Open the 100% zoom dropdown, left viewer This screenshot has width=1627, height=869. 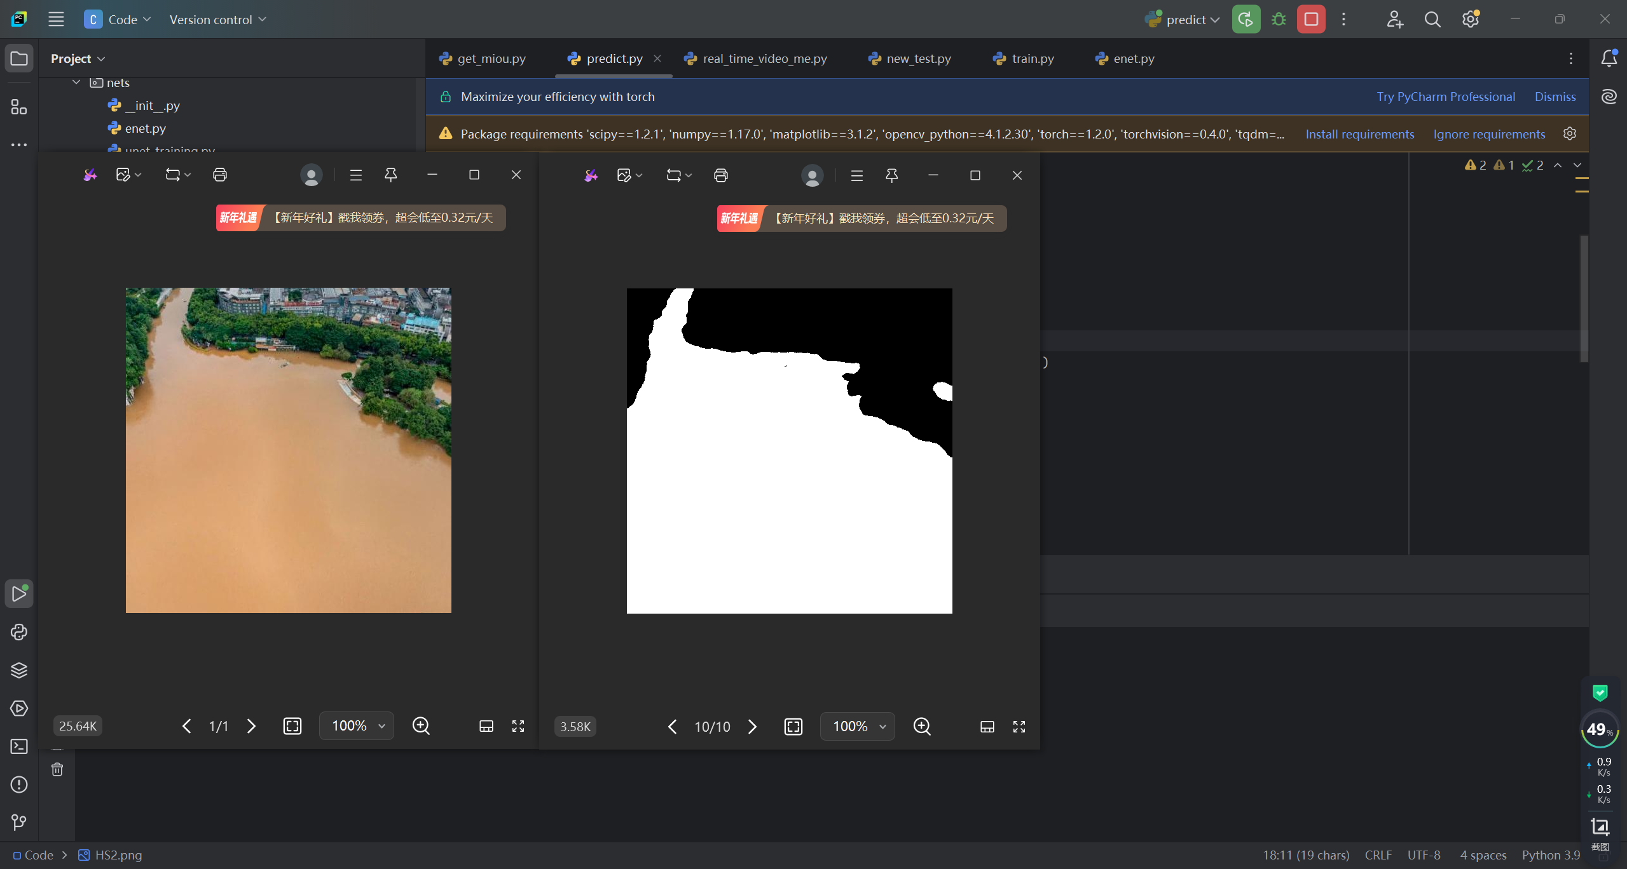pyautogui.click(x=357, y=725)
